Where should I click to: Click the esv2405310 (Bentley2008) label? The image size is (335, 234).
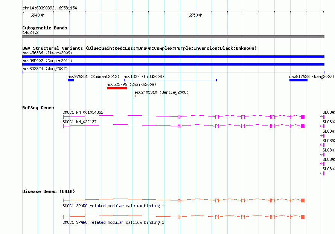161,92
